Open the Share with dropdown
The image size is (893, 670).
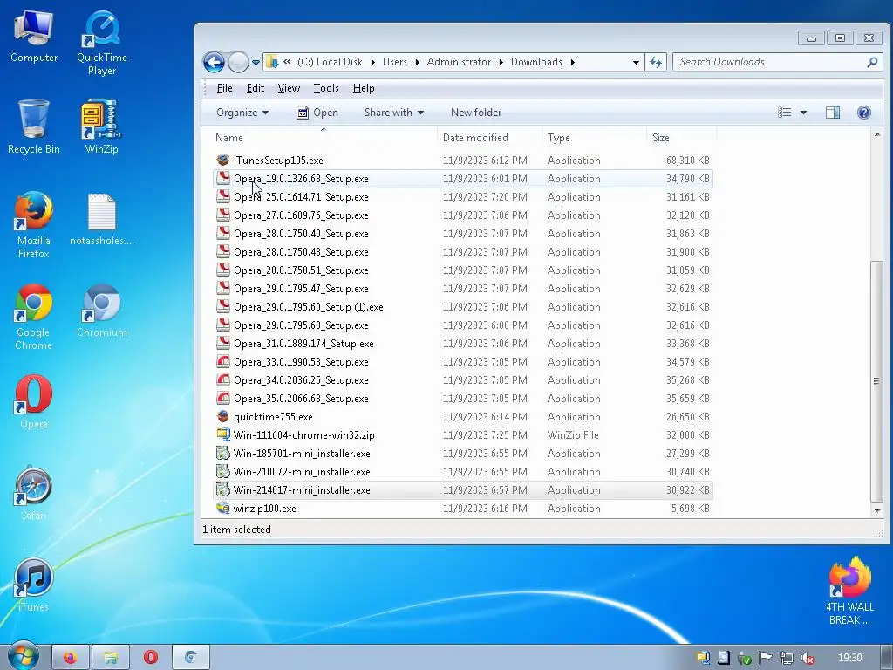393,113
